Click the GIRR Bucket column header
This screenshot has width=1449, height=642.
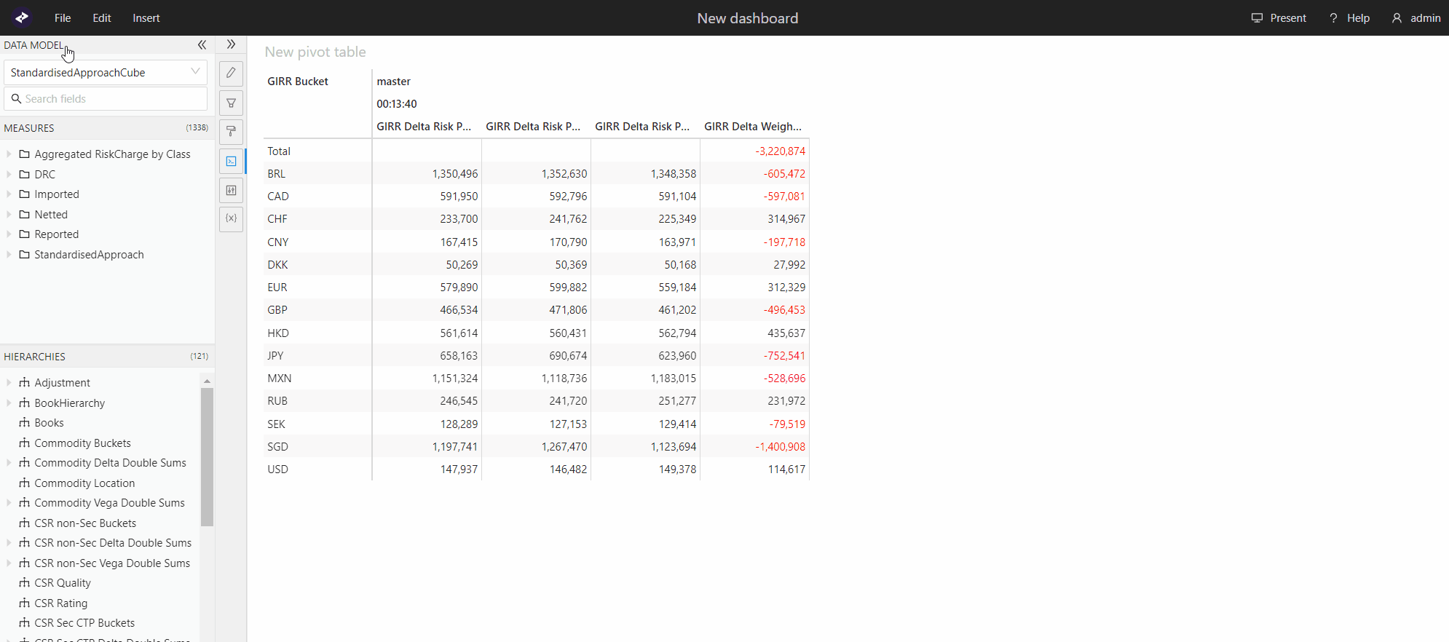coord(298,82)
